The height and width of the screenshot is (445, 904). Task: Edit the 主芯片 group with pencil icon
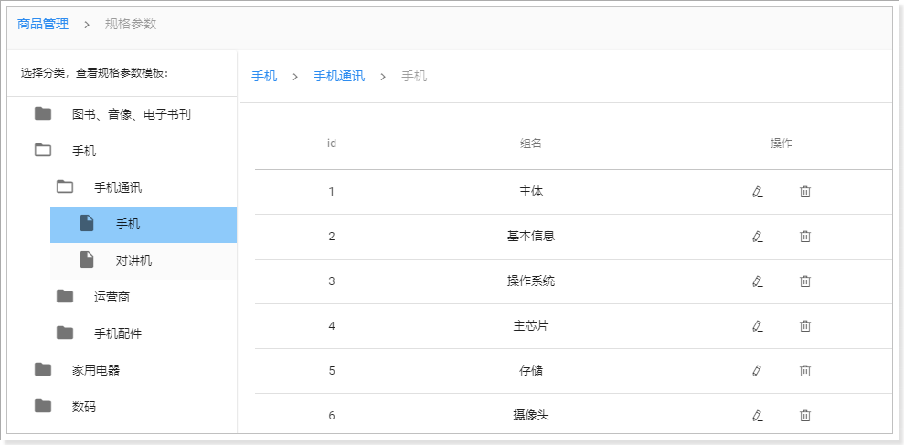point(757,326)
